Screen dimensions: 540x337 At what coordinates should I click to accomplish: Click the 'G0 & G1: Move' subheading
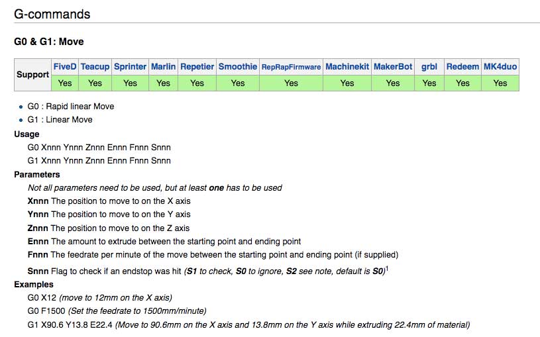[49, 42]
